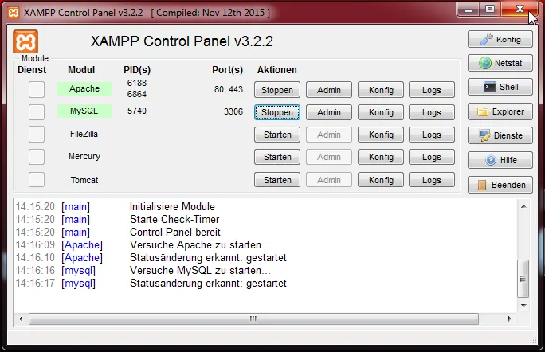Image resolution: width=545 pixels, height=352 pixels.
Task: Click the 14:16:17 mysql log entry
Action: [x=151, y=284]
